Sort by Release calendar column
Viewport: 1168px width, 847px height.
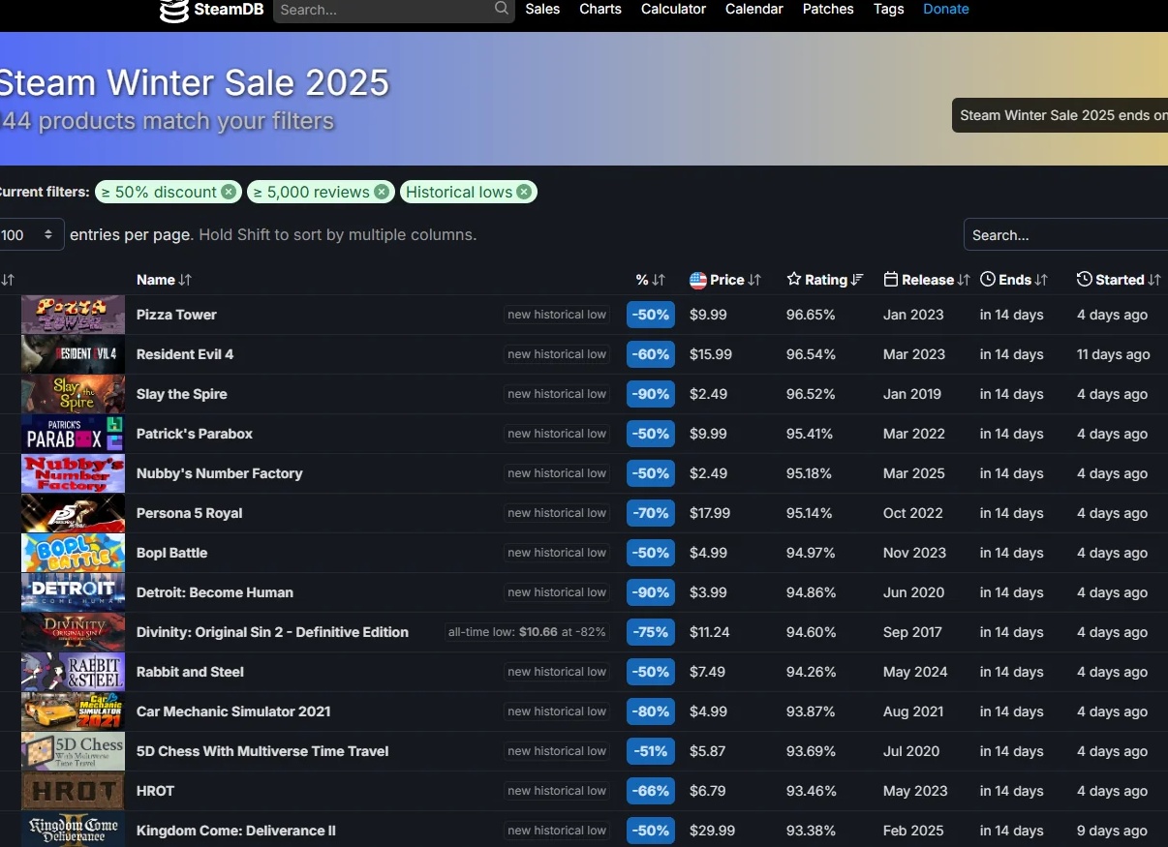click(927, 280)
